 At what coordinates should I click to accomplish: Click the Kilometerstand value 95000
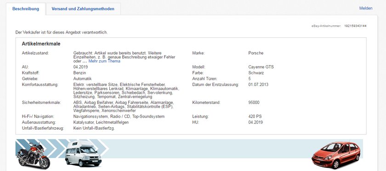pos(254,103)
